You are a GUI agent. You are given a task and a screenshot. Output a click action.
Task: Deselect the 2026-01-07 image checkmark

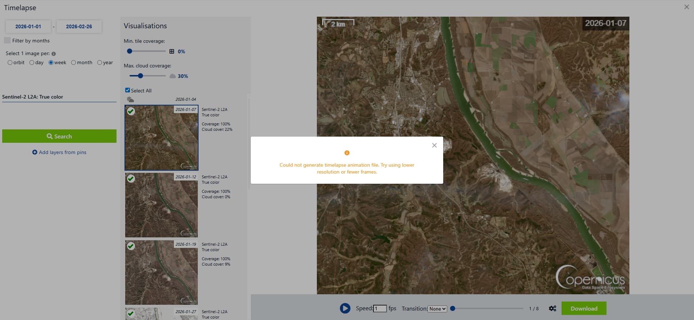131,111
